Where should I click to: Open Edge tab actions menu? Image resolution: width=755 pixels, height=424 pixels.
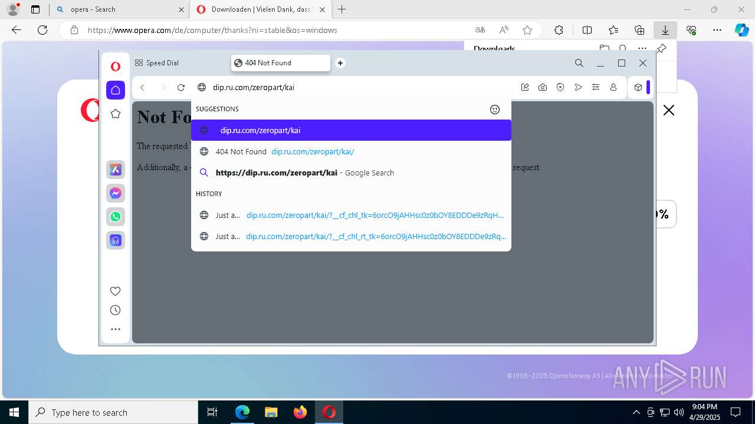coord(35,9)
